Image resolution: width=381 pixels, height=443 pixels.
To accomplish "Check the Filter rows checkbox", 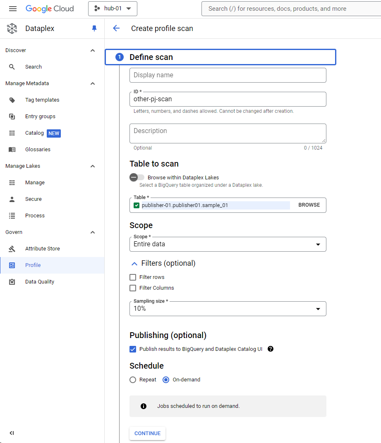I will 133,277.
